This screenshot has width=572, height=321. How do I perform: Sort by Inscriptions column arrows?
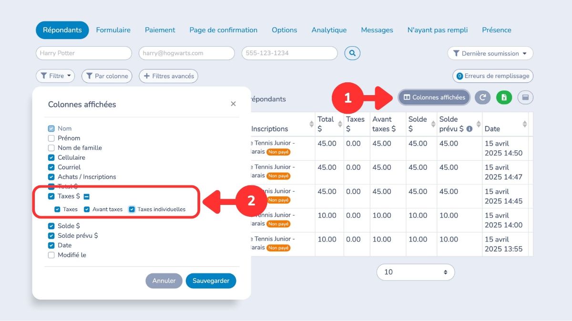312,124
